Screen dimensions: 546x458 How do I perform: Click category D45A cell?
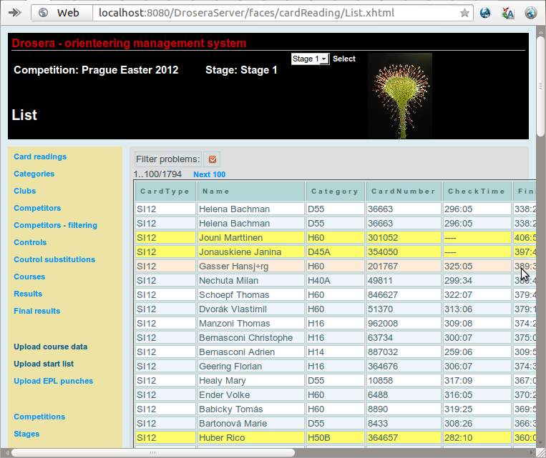(336, 252)
